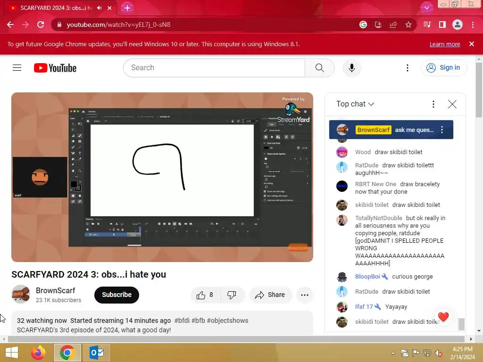This screenshot has height=362, width=483.
Task: Open the live chat options menu
Action: pyautogui.click(x=433, y=104)
